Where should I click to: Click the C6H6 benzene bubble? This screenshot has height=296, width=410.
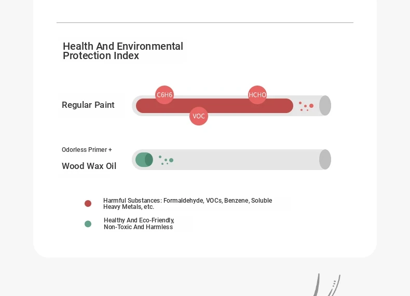tap(165, 95)
